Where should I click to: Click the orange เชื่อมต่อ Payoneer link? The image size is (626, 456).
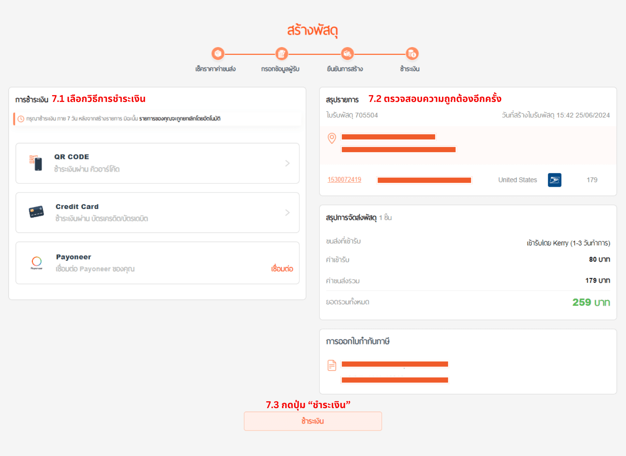(282, 269)
